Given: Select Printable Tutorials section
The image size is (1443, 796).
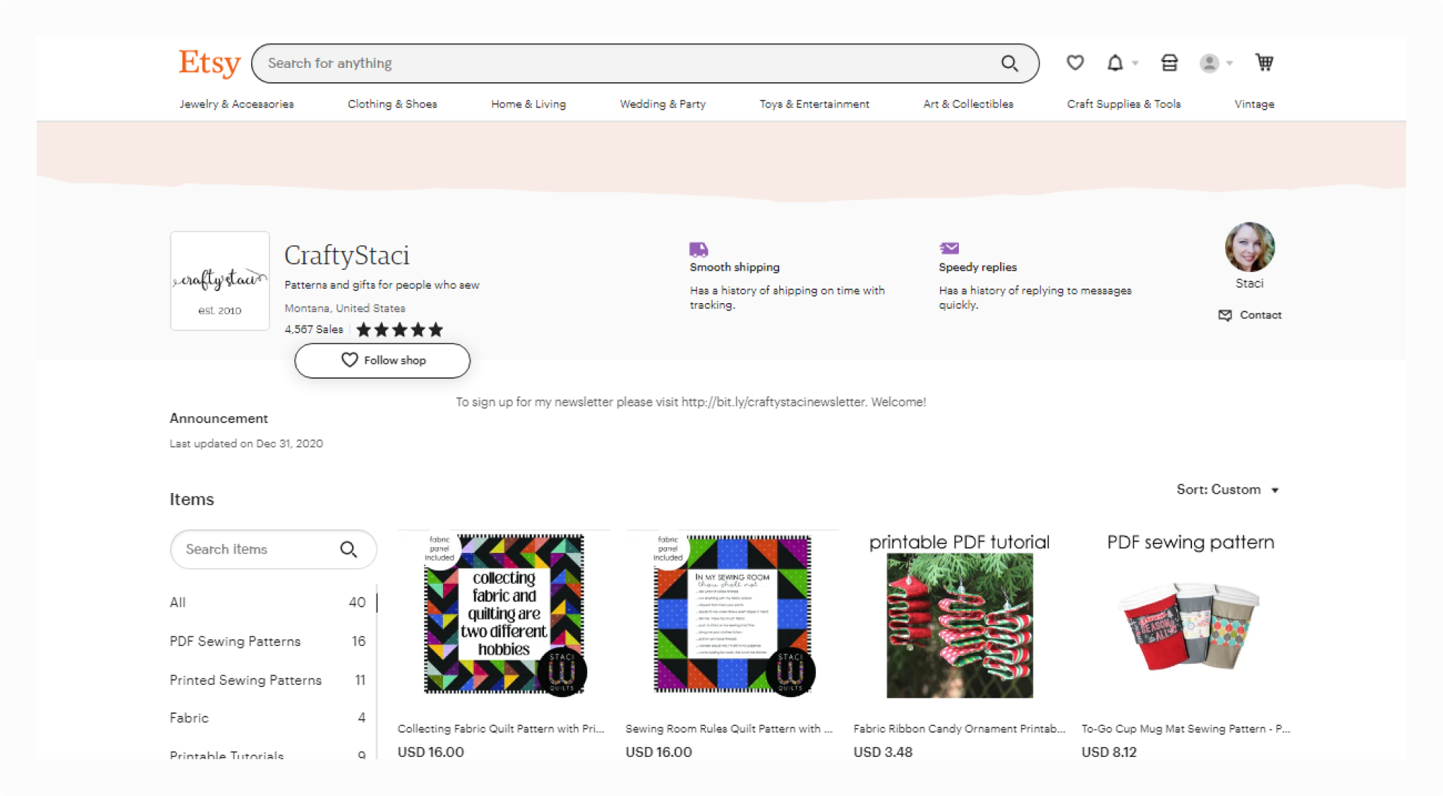Looking at the screenshot, I should pyautogui.click(x=268, y=756).
